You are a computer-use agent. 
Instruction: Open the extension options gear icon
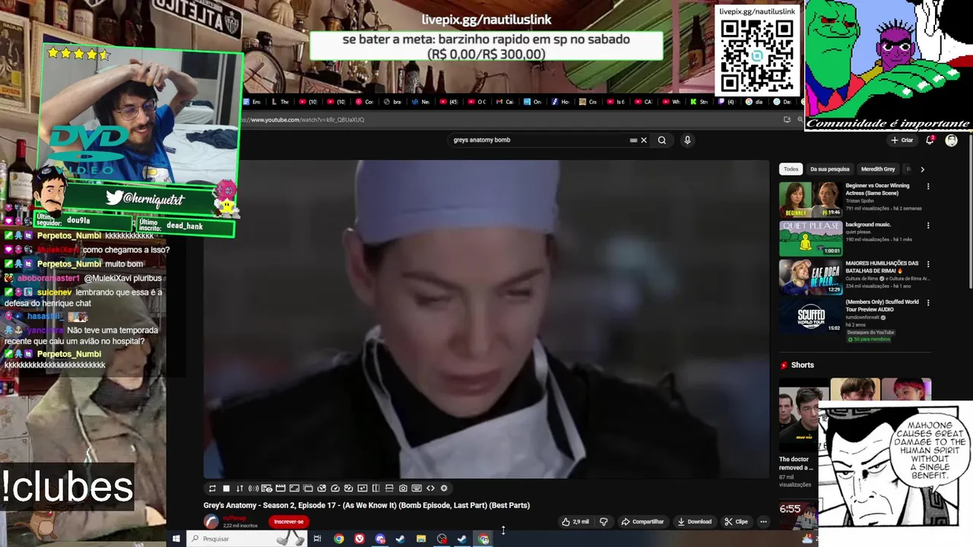(444, 489)
